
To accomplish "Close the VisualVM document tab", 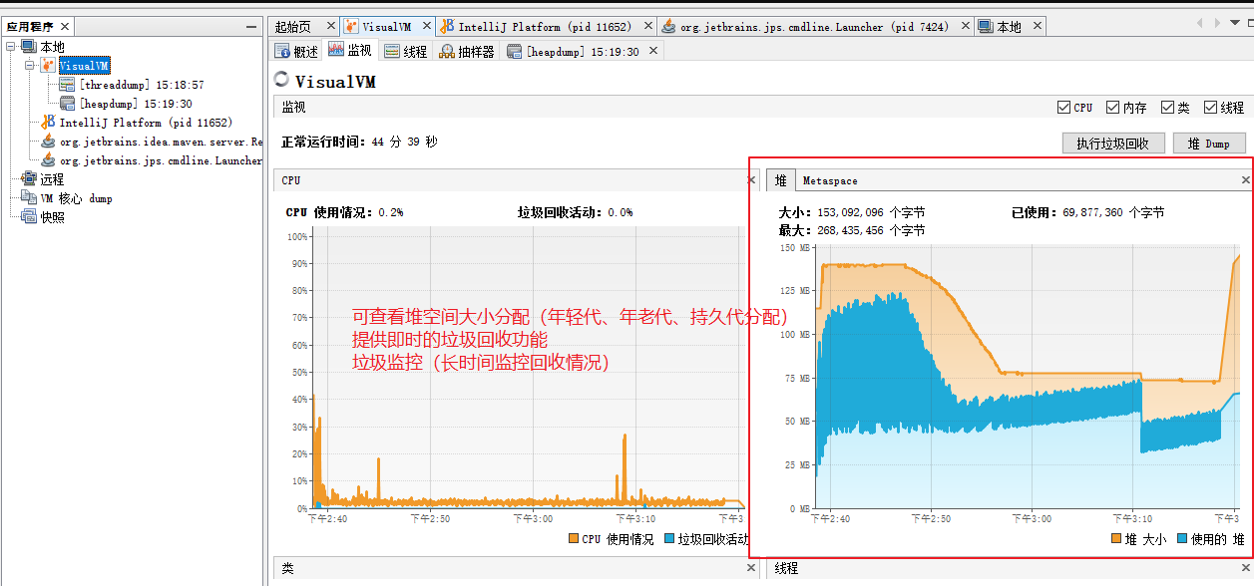I will (x=426, y=27).
